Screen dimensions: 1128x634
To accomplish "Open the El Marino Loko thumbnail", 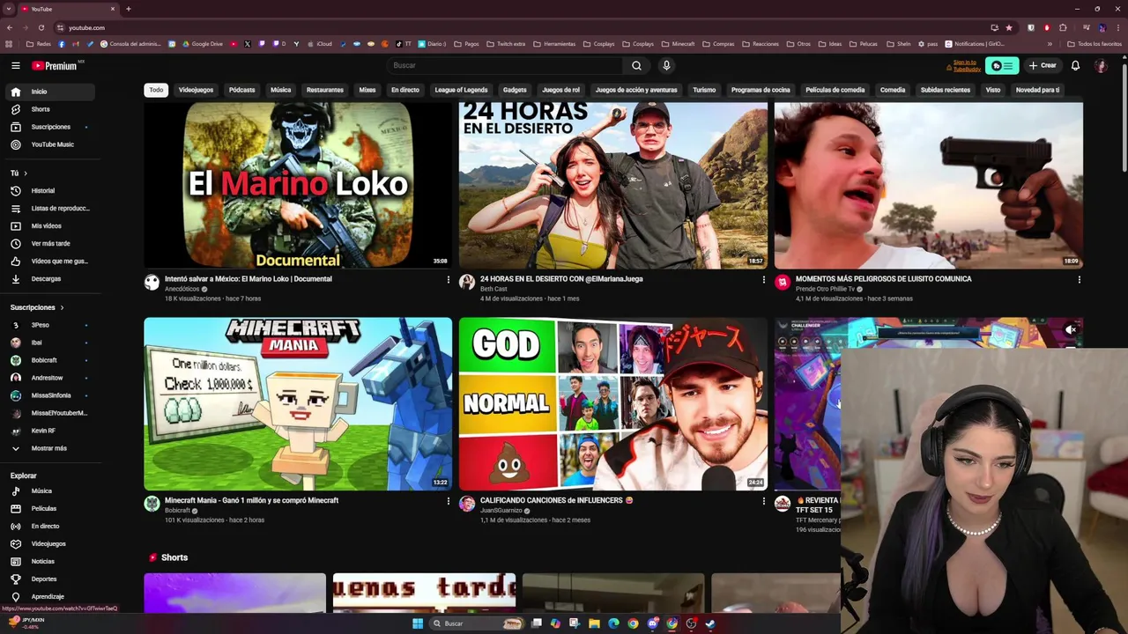I will pos(298,185).
